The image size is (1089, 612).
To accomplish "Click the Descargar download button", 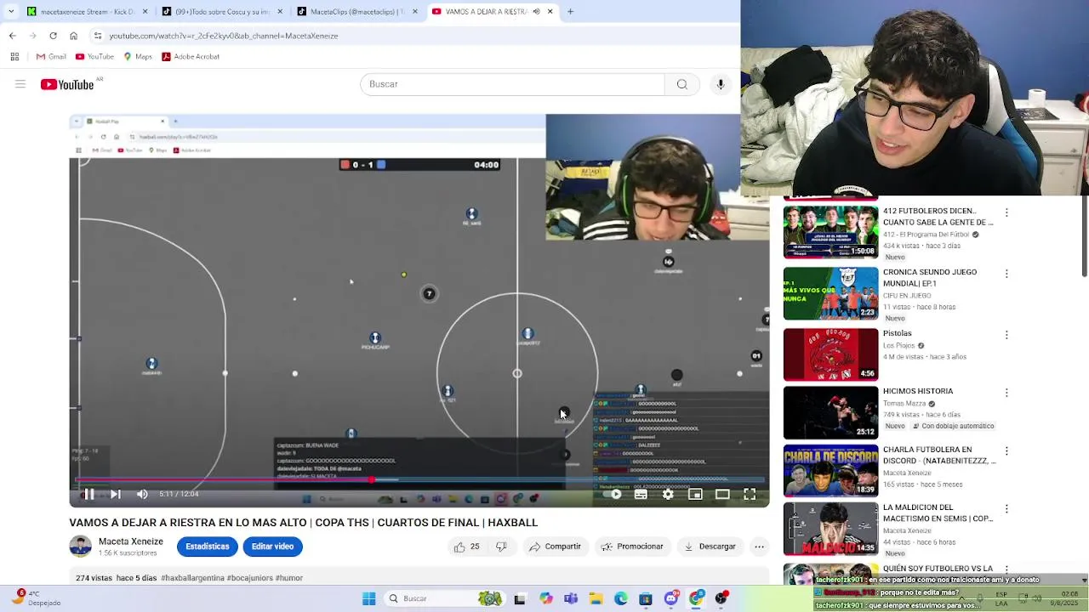I will click(710, 547).
